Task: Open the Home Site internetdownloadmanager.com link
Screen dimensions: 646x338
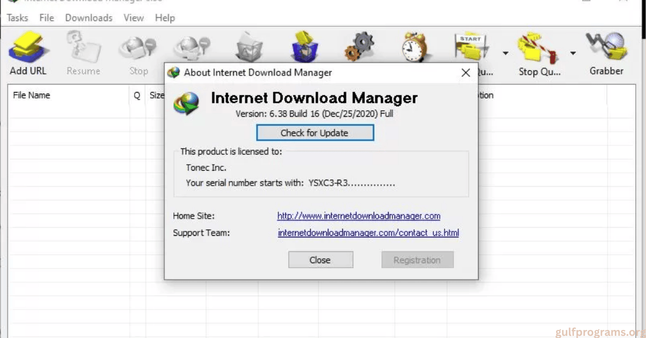Action: click(x=359, y=216)
